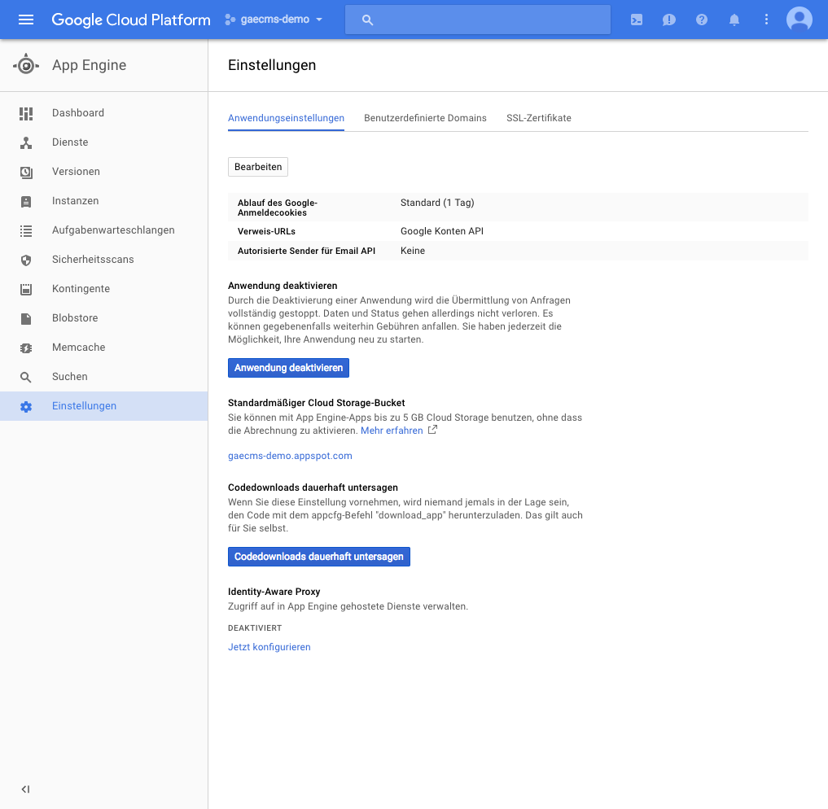Click the blue Anwendung deaktivieren button
Screen dimensions: 828x809
coord(288,368)
